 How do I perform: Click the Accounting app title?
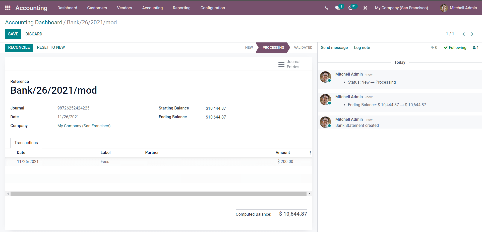tap(31, 8)
